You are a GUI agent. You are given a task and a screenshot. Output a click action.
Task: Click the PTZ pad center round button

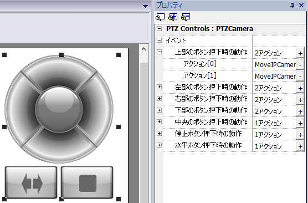[x=59, y=109]
